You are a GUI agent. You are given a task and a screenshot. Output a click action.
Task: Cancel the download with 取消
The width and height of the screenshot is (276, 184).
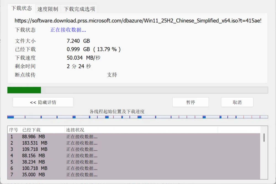tap(237, 102)
